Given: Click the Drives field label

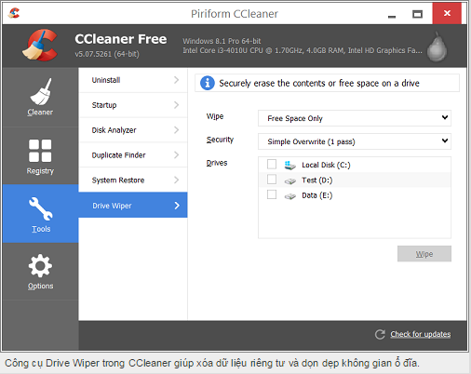Looking at the screenshot, I should pyautogui.click(x=217, y=163).
